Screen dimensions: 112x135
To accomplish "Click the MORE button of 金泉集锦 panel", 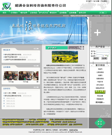I will point(36,66).
